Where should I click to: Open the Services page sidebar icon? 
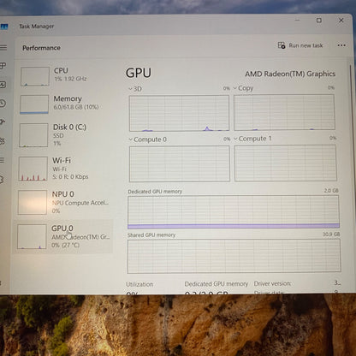click(2, 180)
